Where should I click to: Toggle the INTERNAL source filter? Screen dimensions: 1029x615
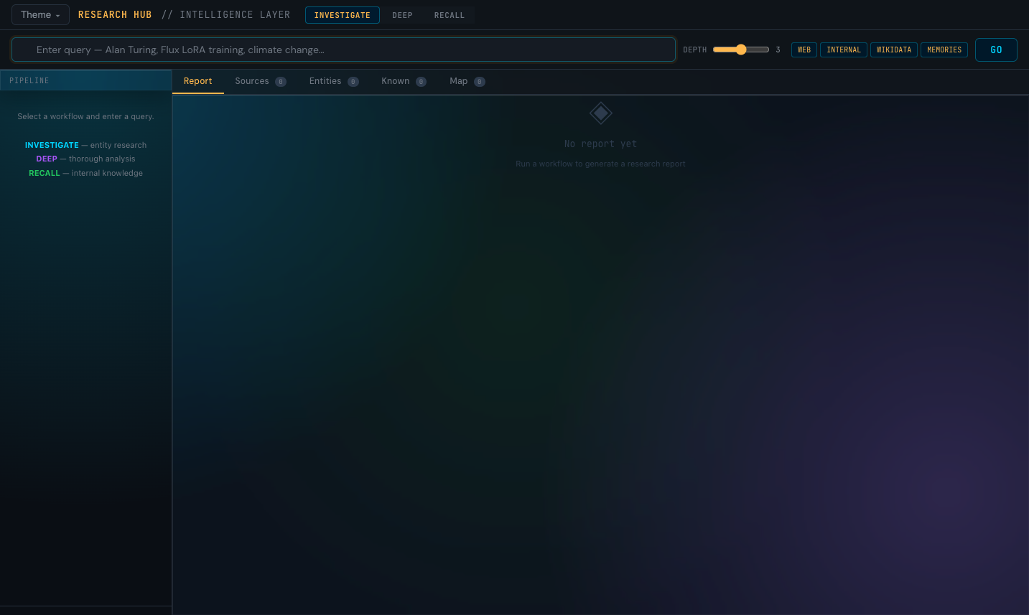point(843,50)
